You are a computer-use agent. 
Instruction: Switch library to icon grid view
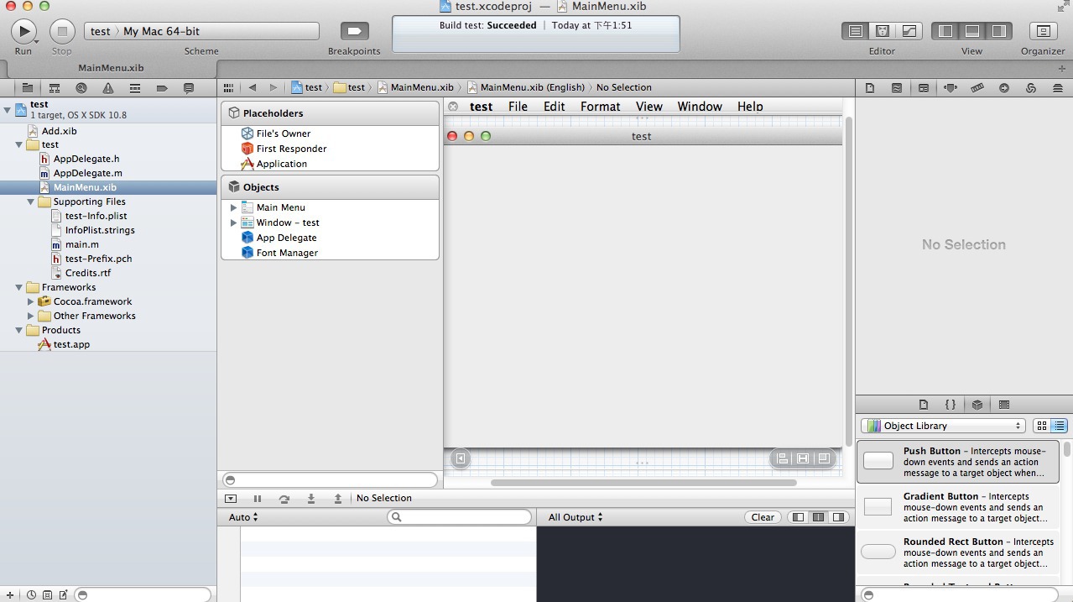click(x=1042, y=426)
